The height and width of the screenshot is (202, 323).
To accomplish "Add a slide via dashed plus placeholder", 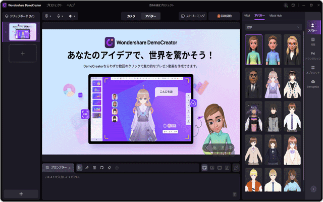I will [x=23, y=54].
